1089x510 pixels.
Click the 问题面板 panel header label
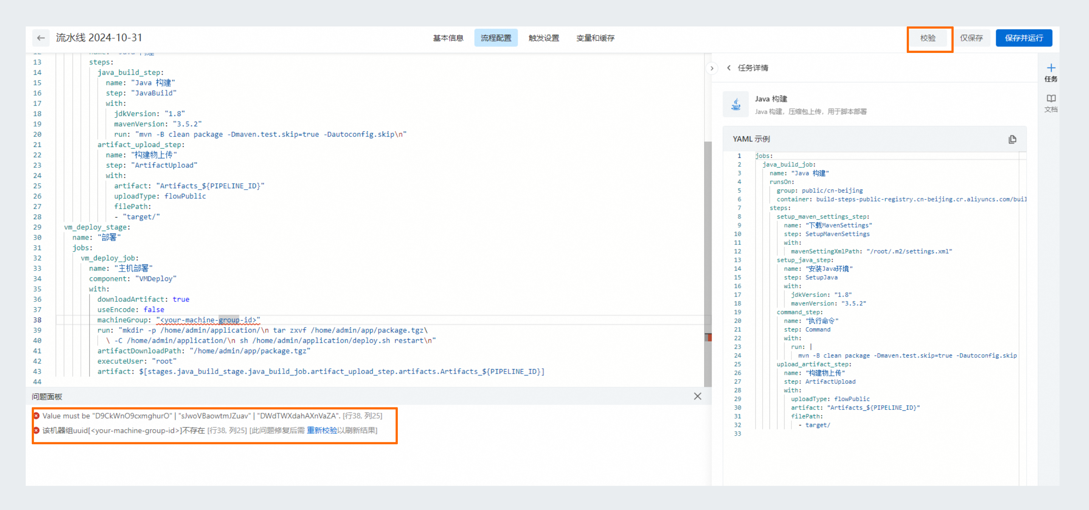pos(47,397)
